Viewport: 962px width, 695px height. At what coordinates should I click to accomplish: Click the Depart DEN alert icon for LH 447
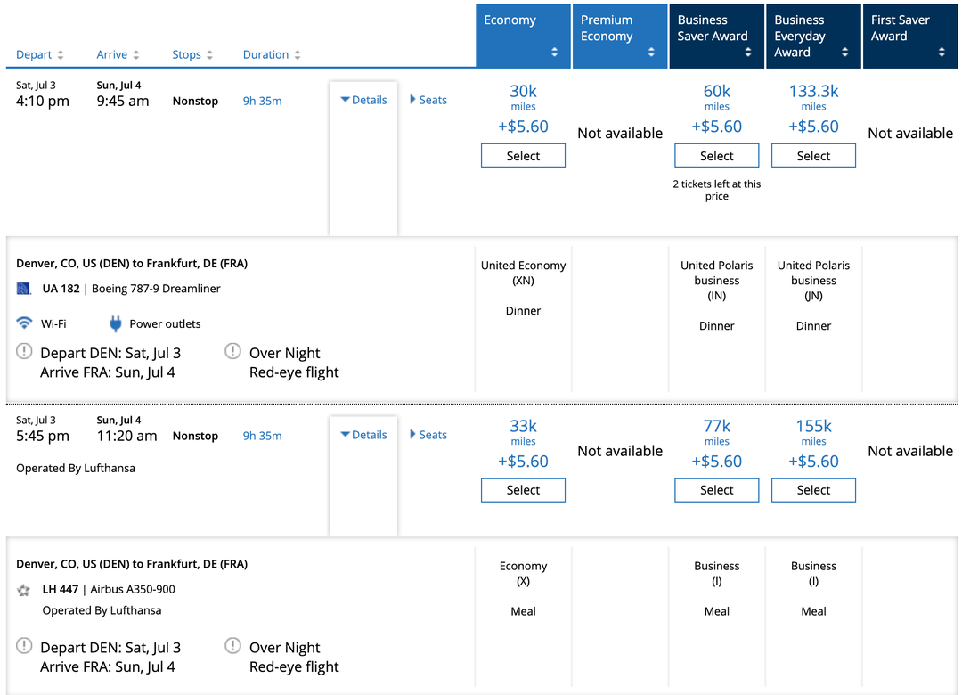tap(24, 645)
